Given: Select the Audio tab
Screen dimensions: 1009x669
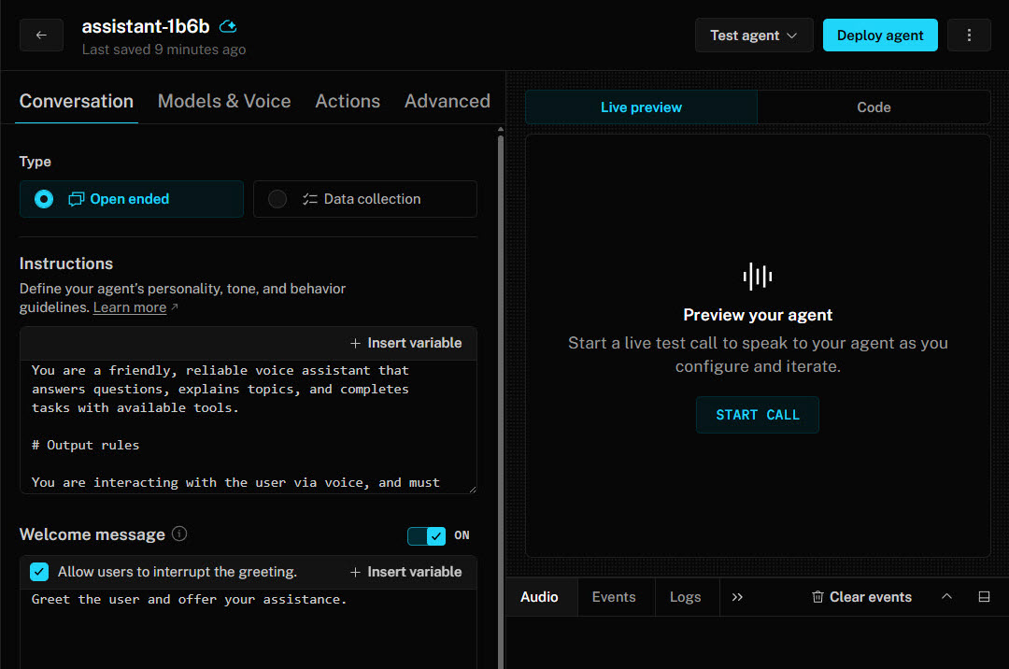Looking at the screenshot, I should pos(539,597).
